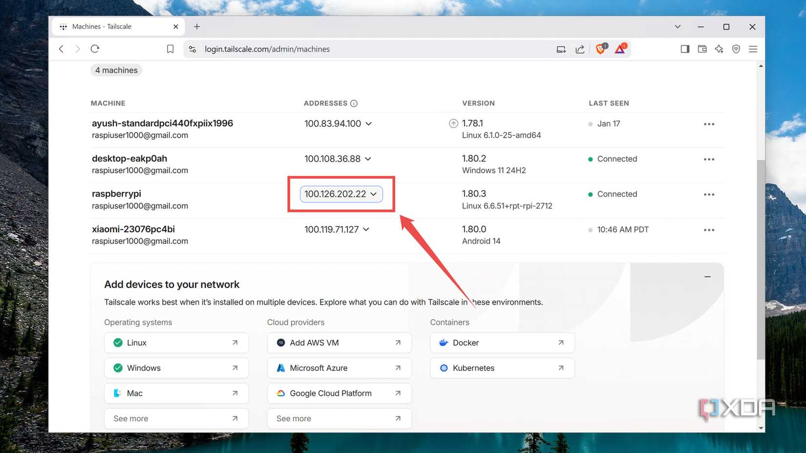This screenshot has height=453, width=806.
Task: Reload the Tailscale machines page
Action: coord(95,49)
